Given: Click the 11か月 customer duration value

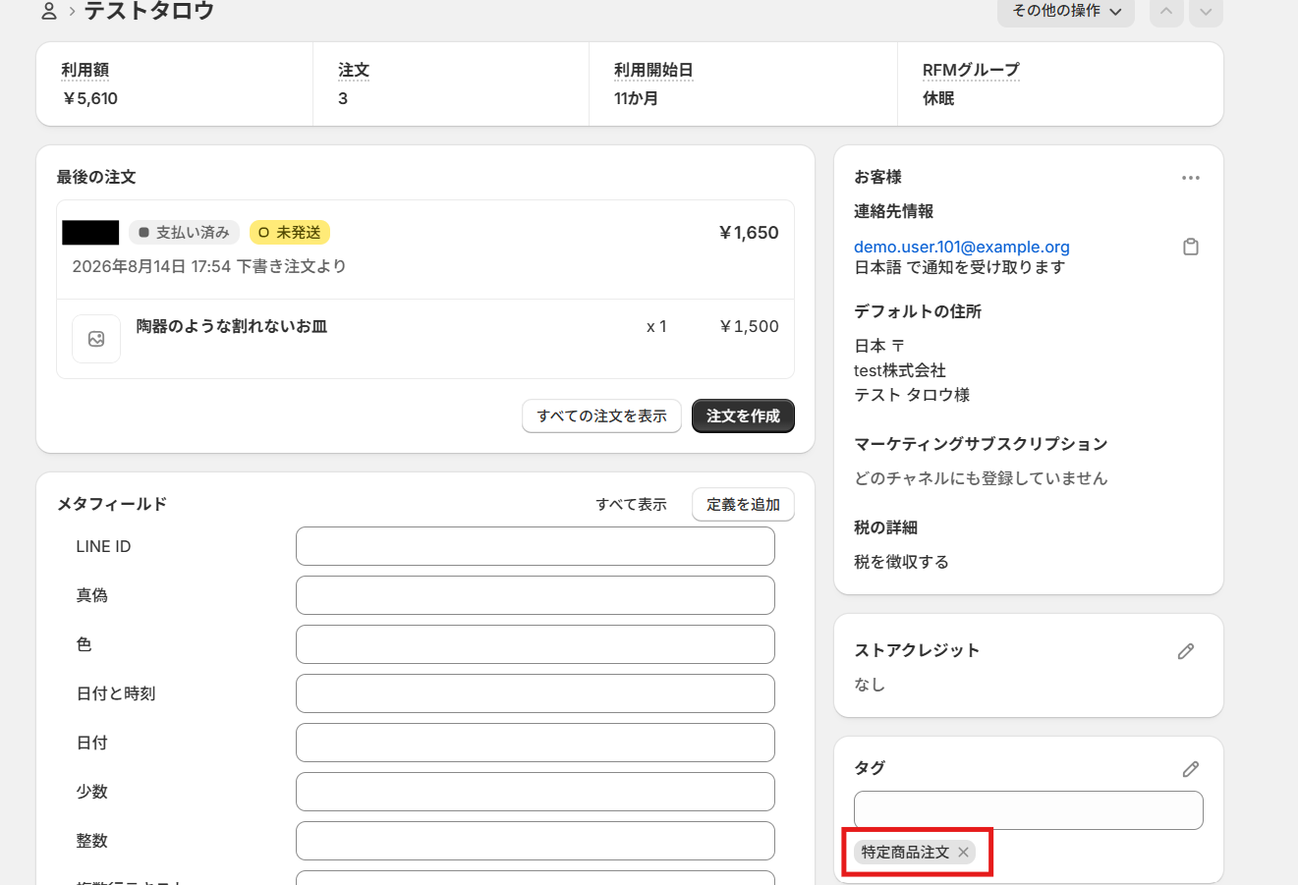Looking at the screenshot, I should point(636,98).
